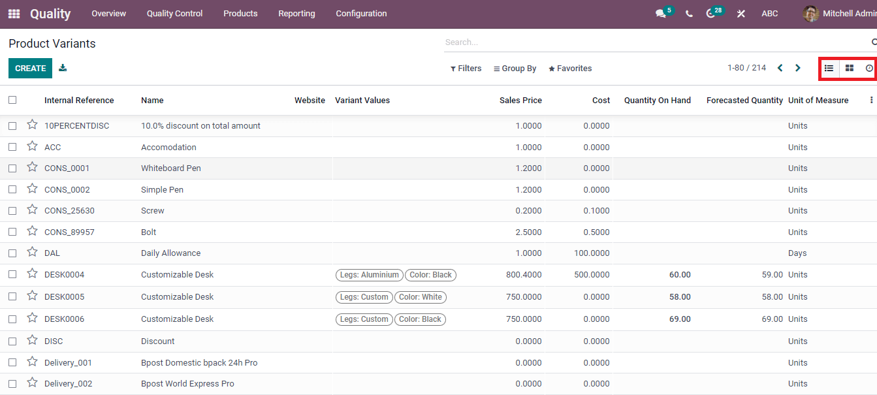The width and height of the screenshot is (877, 395).
Task: Open the Reporting menu
Action: [x=296, y=14]
